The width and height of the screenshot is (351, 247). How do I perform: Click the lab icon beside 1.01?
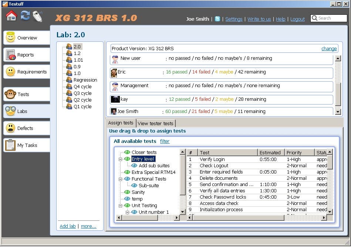tap(69, 60)
